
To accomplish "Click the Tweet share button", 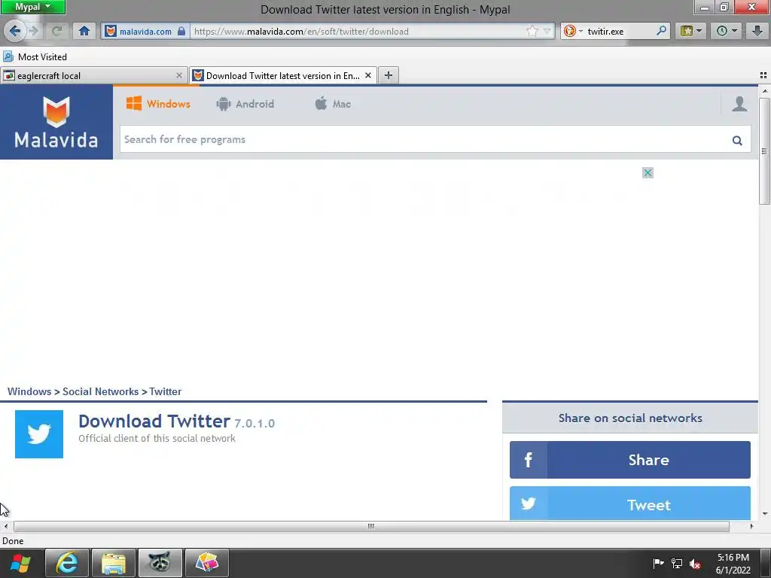I will tap(630, 503).
